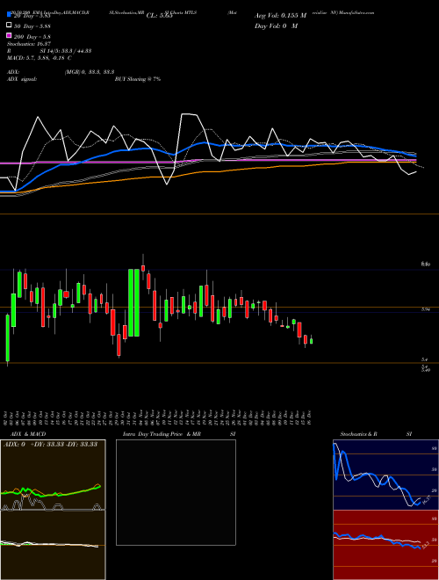This screenshot has height=580, width=439.
Task: Click the 'CL: 5.65' closing price text
Action: tap(160, 16)
